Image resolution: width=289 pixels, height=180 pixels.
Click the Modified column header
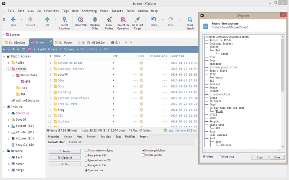click(177, 56)
